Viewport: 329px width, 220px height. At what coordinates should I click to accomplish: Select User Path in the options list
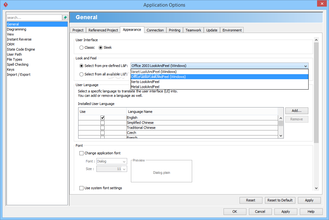pos(37,54)
